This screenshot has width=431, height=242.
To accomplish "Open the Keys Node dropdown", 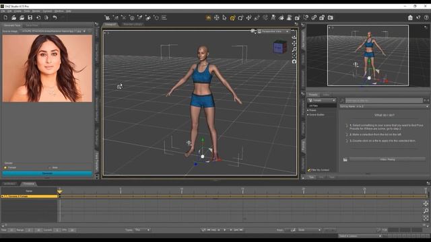I will (309, 230).
